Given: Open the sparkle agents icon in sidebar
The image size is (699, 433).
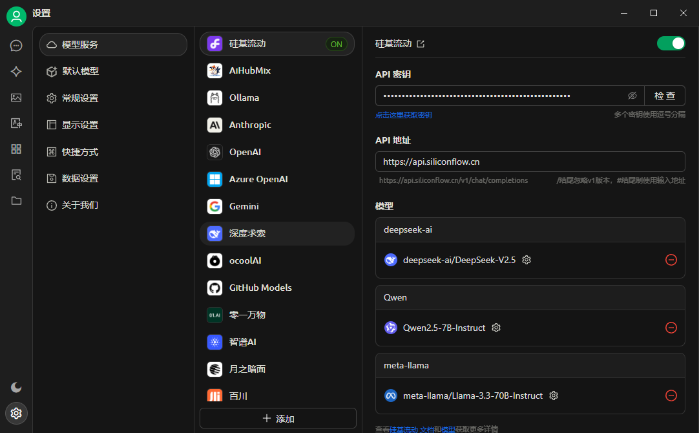Looking at the screenshot, I should 16,72.
